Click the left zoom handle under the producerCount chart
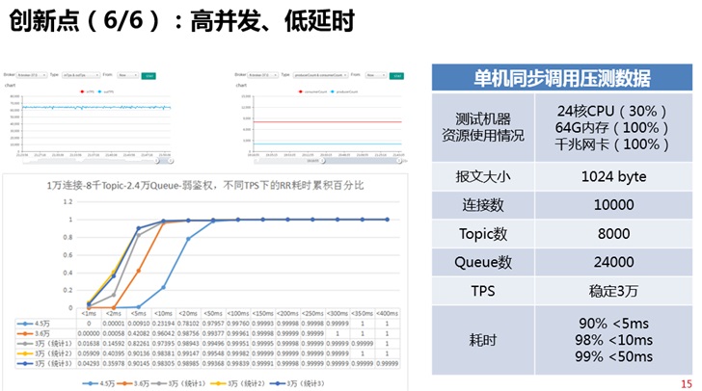This screenshot has width=702, height=391. [x=322, y=161]
